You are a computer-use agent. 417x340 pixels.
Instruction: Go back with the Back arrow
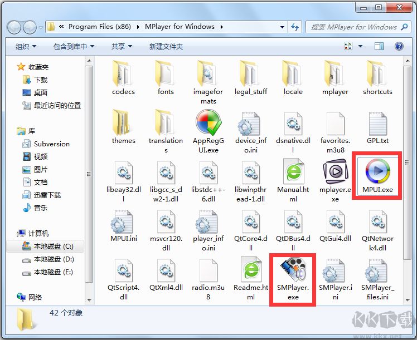pyautogui.click(x=14, y=27)
